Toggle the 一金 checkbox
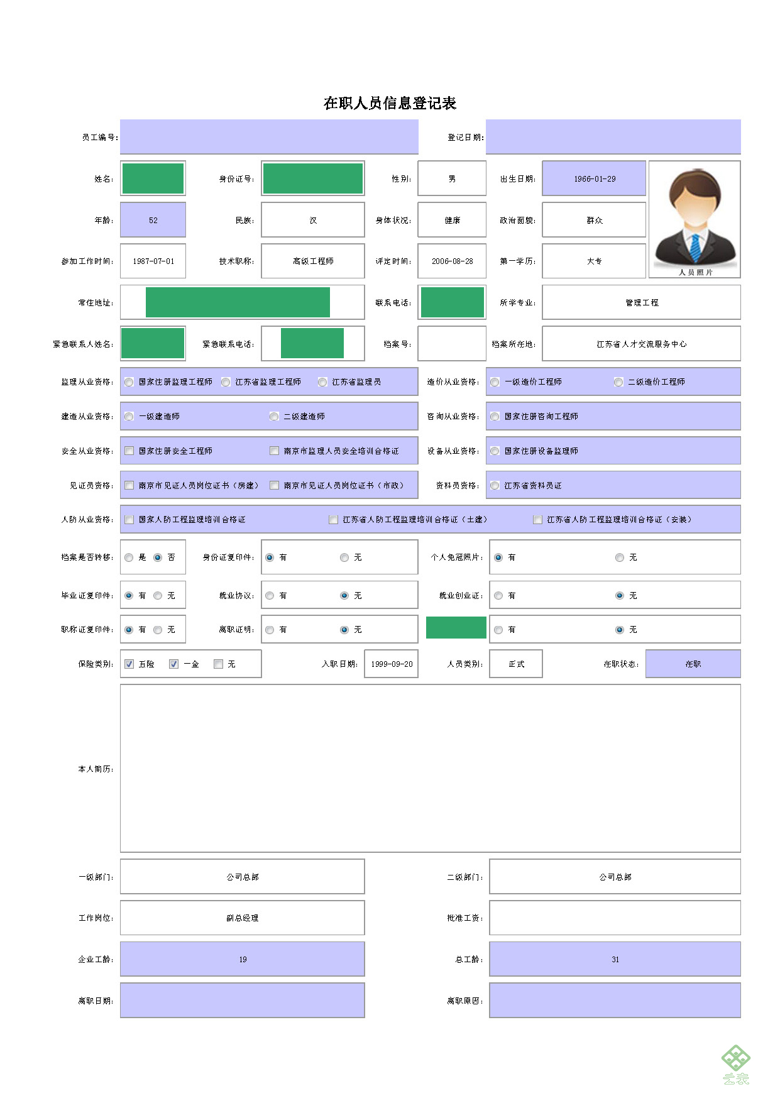The height and width of the screenshot is (1103, 780). point(173,664)
